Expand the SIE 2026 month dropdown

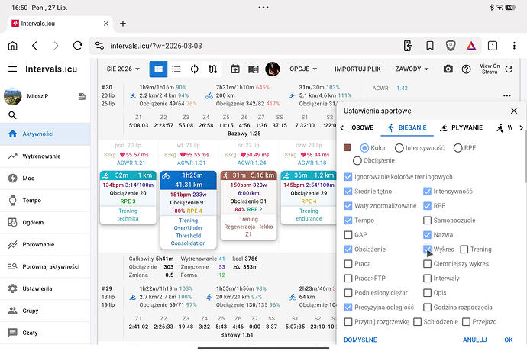click(x=123, y=69)
